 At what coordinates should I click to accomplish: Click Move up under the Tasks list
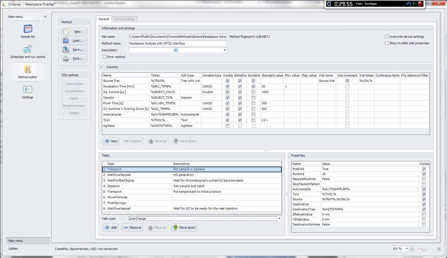pos(157,227)
